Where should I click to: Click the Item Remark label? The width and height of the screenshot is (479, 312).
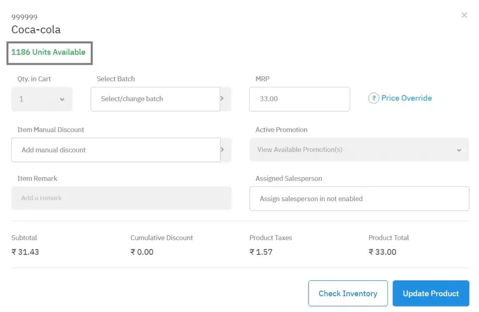(x=37, y=179)
